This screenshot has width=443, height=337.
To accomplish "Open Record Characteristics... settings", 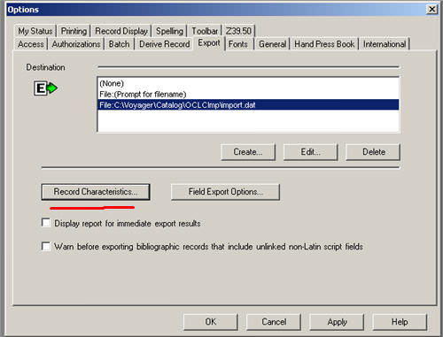I will (x=96, y=192).
